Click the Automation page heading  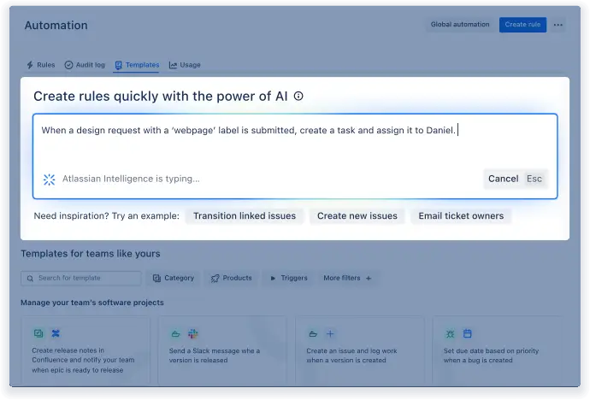pyautogui.click(x=56, y=25)
